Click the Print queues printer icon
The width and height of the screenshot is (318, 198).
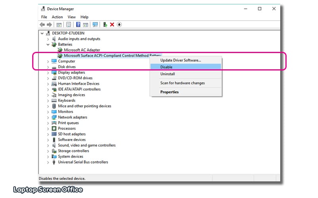(54, 123)
